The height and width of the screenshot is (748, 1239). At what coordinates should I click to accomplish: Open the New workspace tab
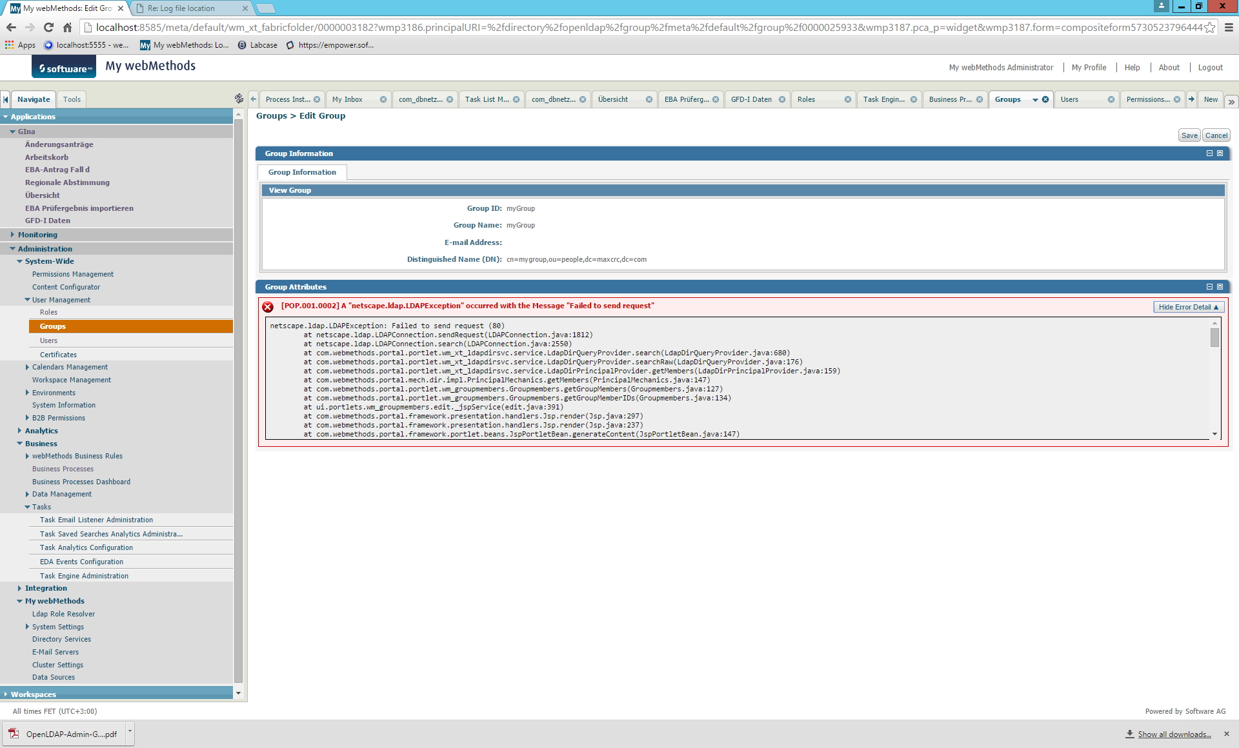pyautogui.click(x=1211, y=99)
